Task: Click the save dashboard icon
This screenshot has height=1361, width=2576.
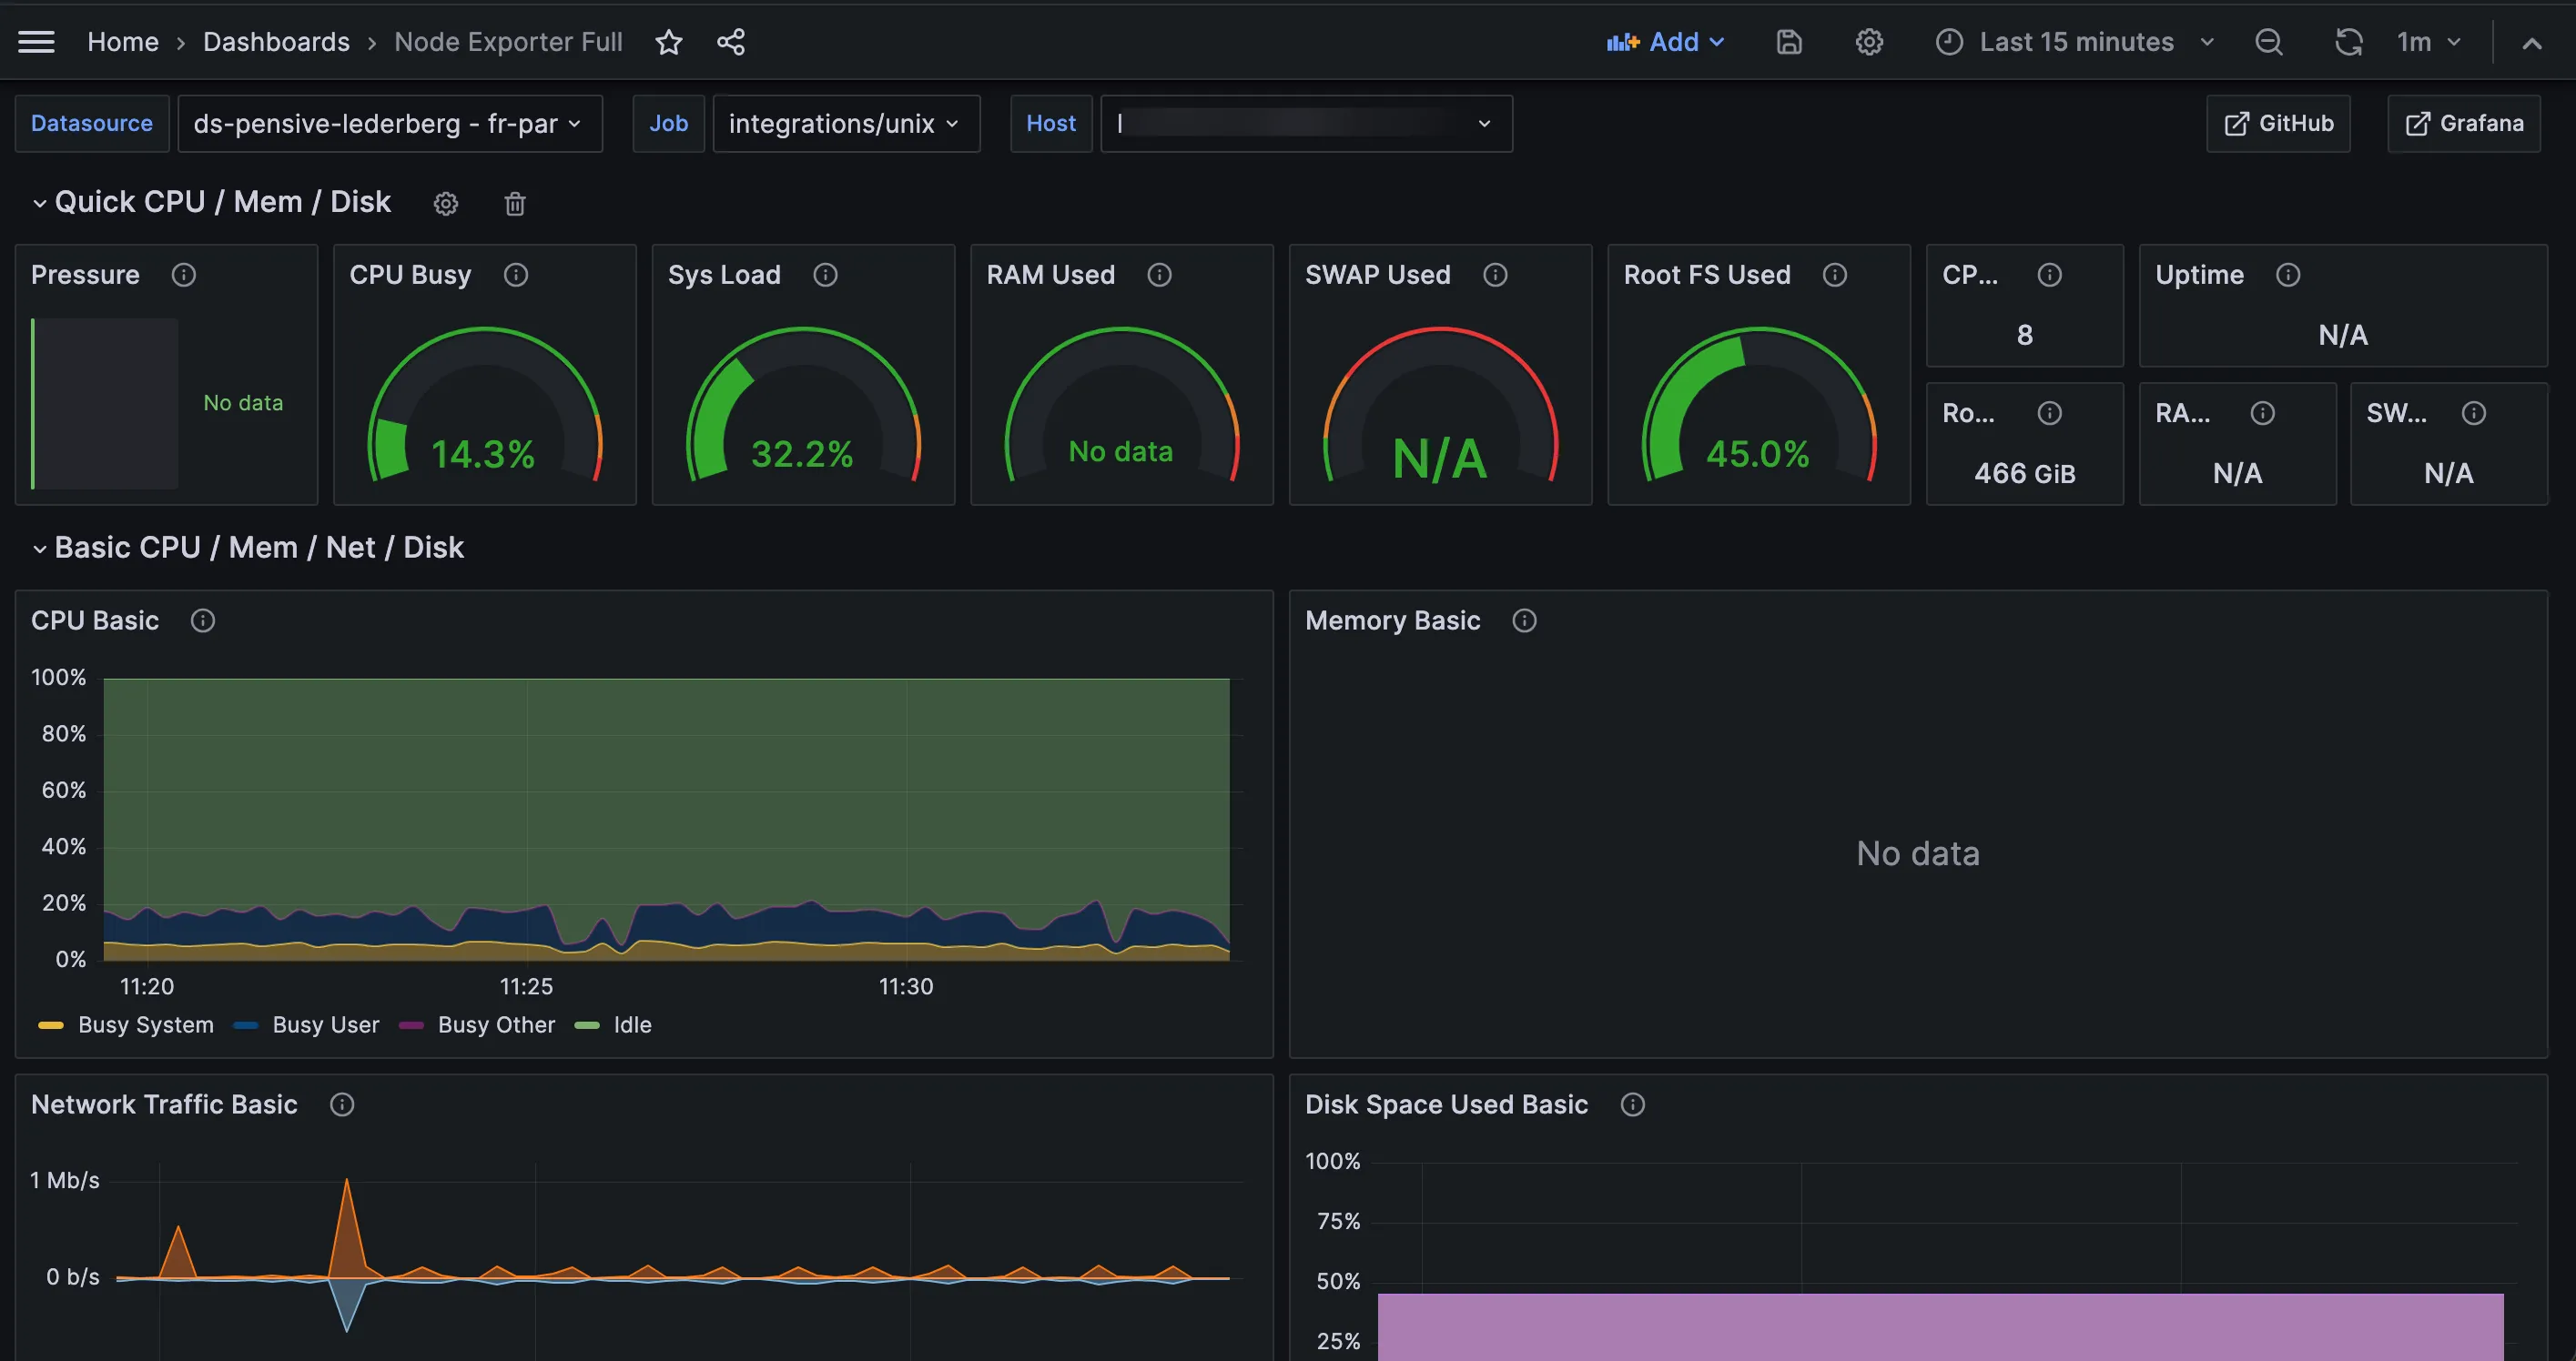Action: pos(1789,42)
